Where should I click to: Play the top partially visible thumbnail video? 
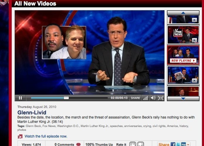(183, 19)
